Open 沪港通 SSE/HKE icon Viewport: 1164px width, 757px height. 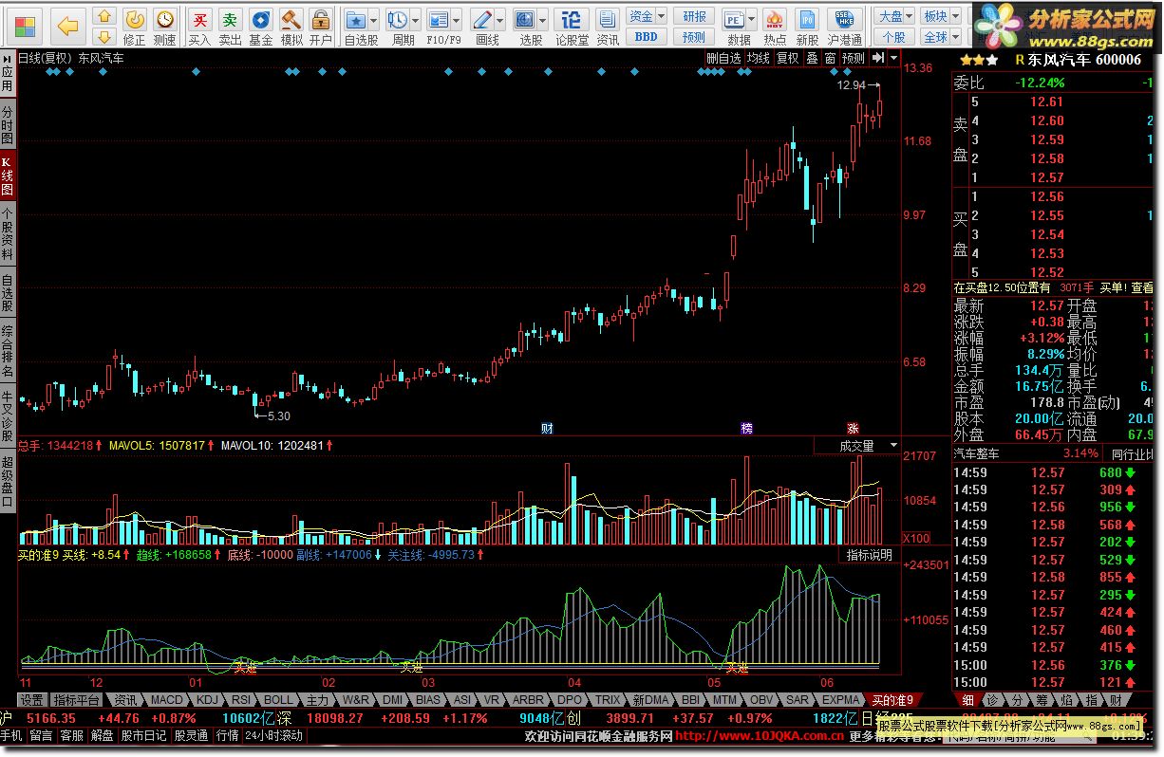point(845,19)
